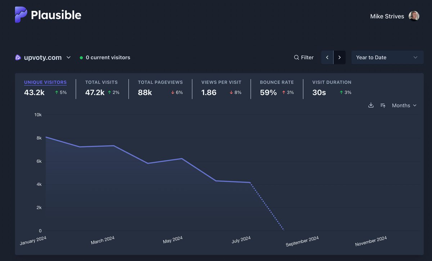Click the Plausible logo icon

click(x=21, y=15)
